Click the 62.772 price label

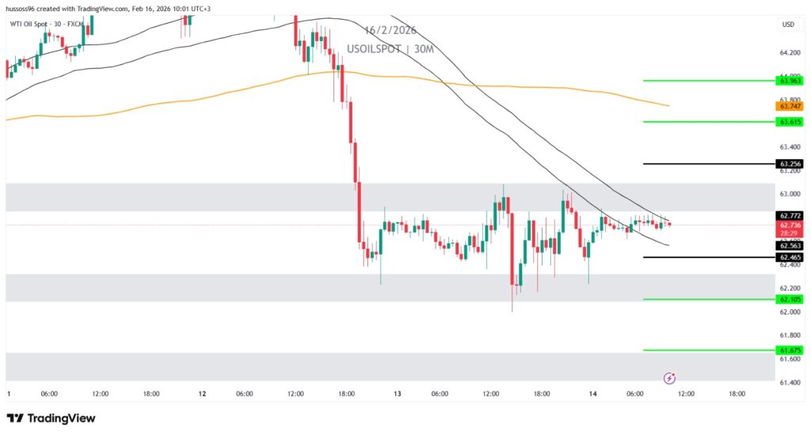pos(790,216)
